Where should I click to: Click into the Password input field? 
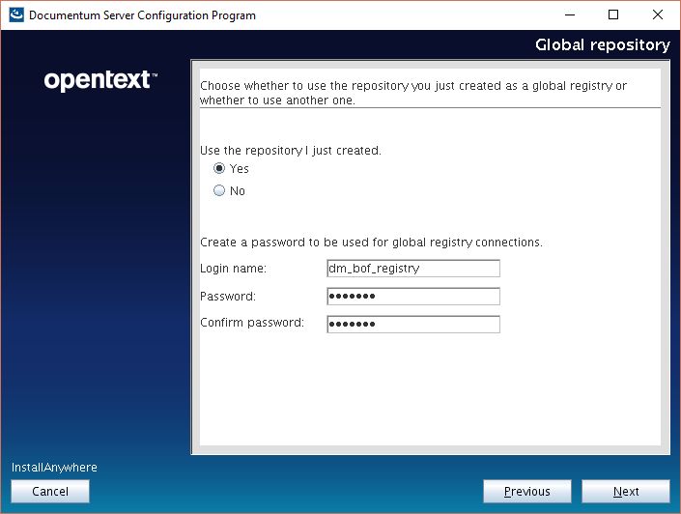click(413, 297)
